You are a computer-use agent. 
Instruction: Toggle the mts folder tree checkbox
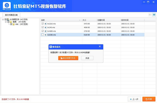(x=11, y=24)
